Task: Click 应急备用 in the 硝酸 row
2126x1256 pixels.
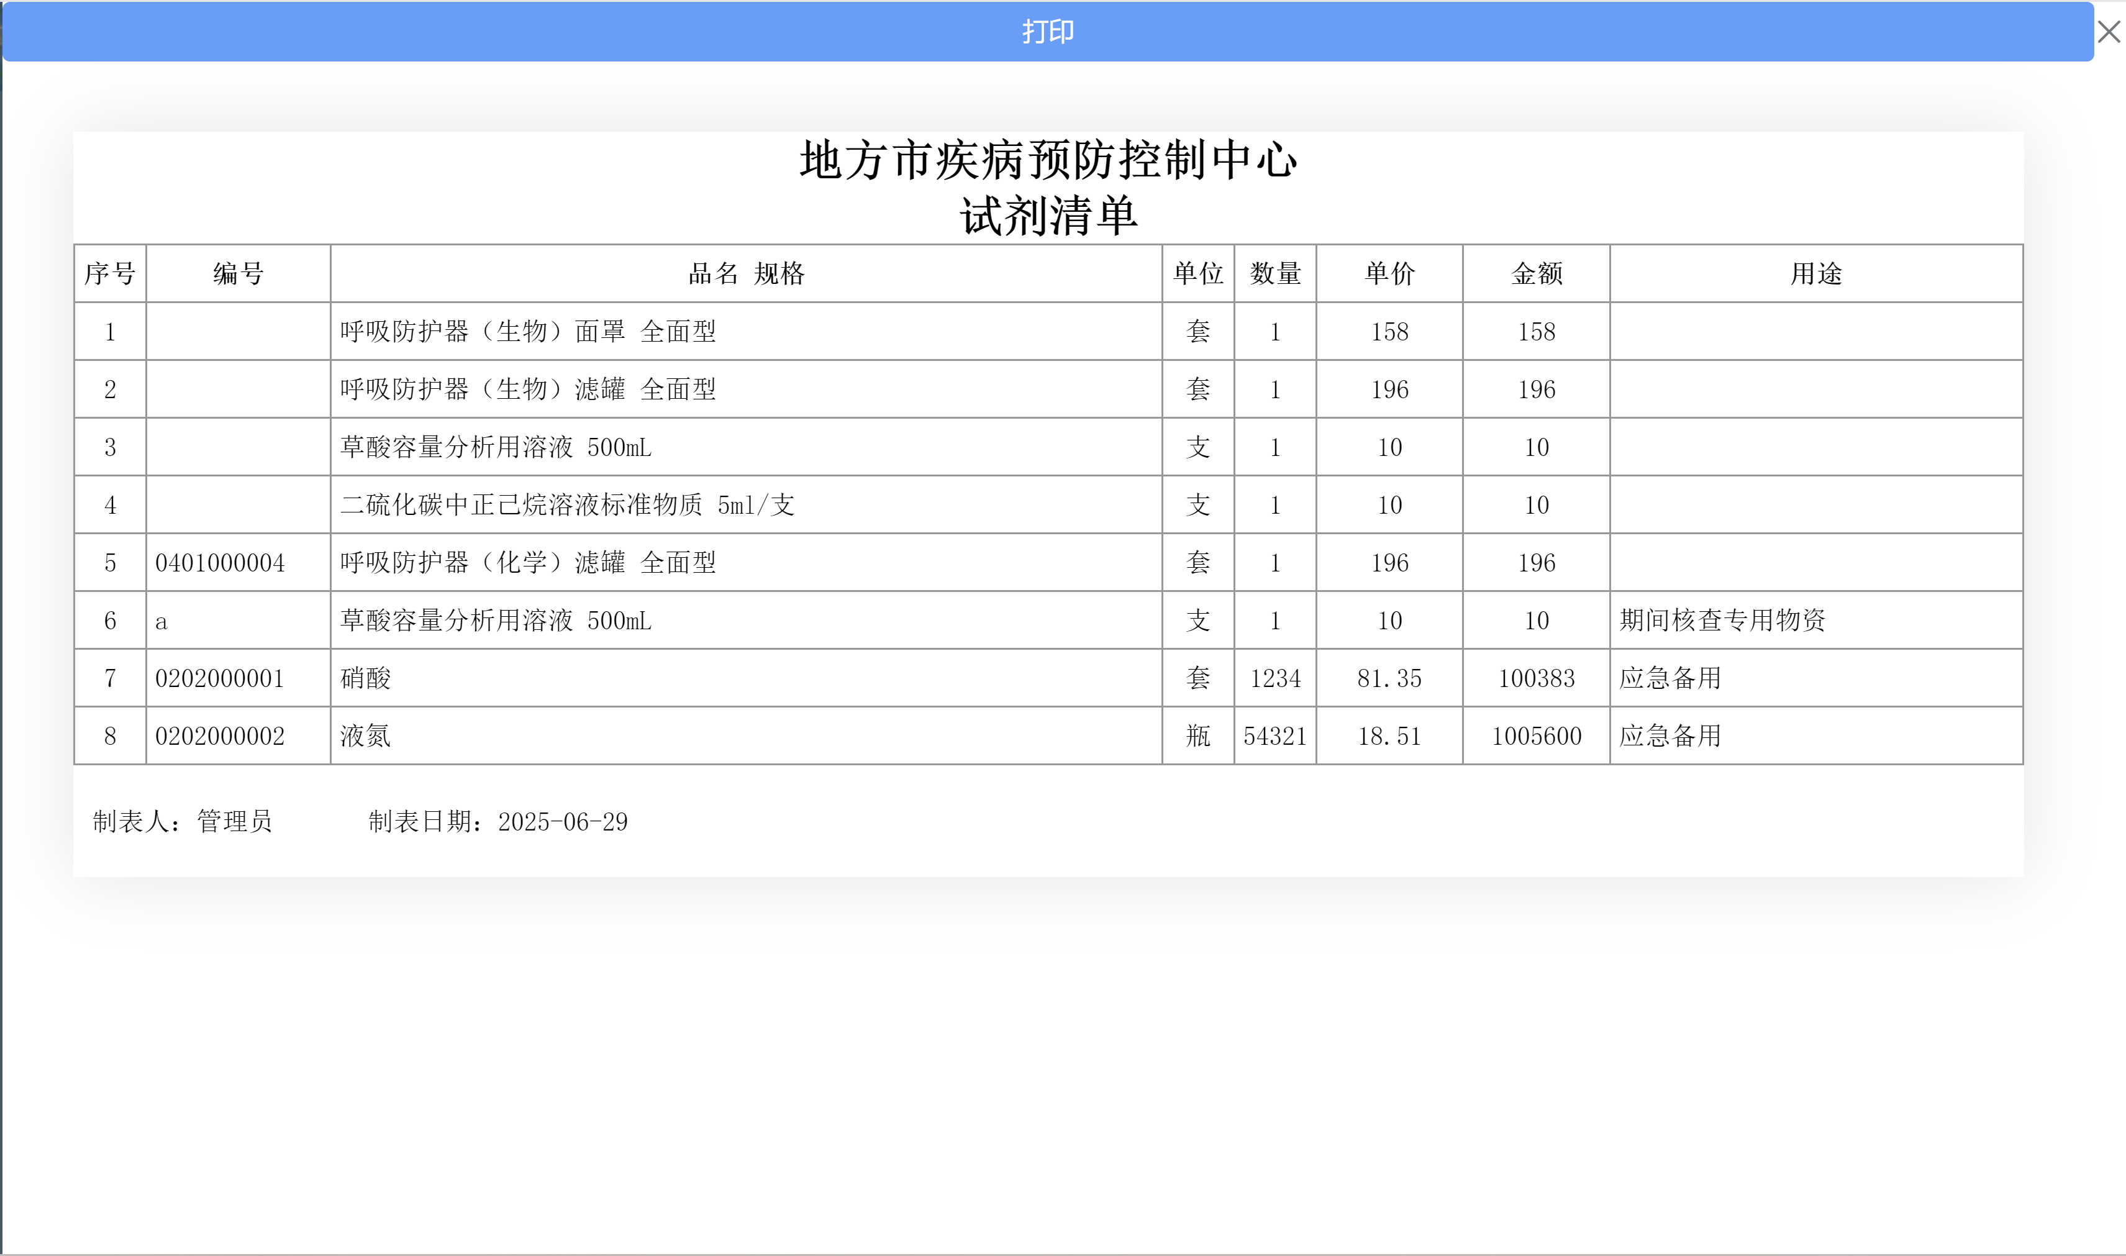Action: (1816, 678)
